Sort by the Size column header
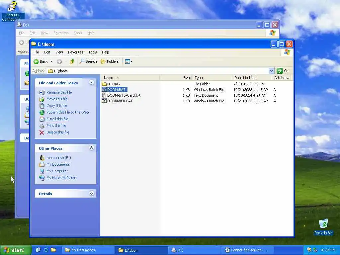The image size is (340, 255). (176, 78)
